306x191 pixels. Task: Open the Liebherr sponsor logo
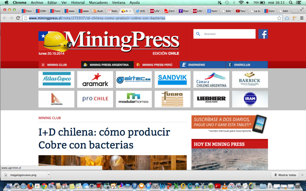point(211,99)
